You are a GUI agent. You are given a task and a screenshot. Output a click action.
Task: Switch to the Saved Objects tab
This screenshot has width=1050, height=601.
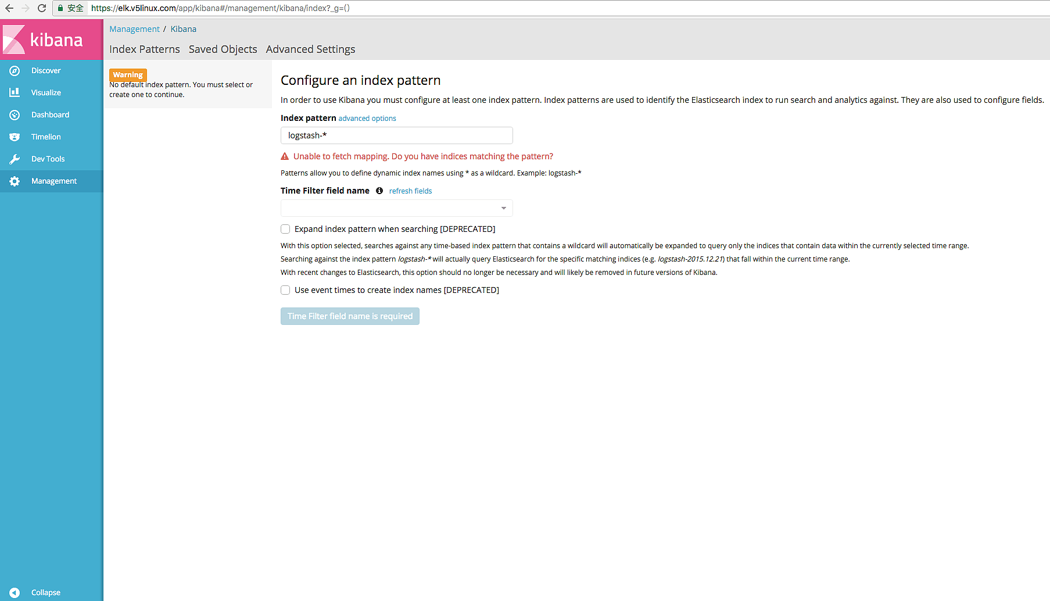pos(223,49)
